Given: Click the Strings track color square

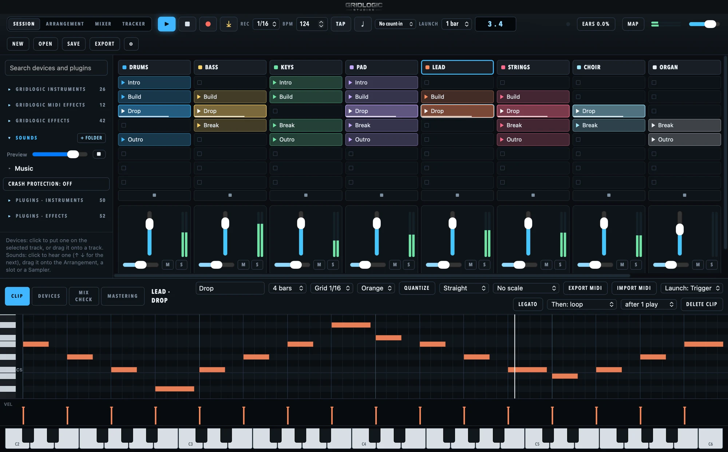Looking at the screenshot, I should coord(503,67).
